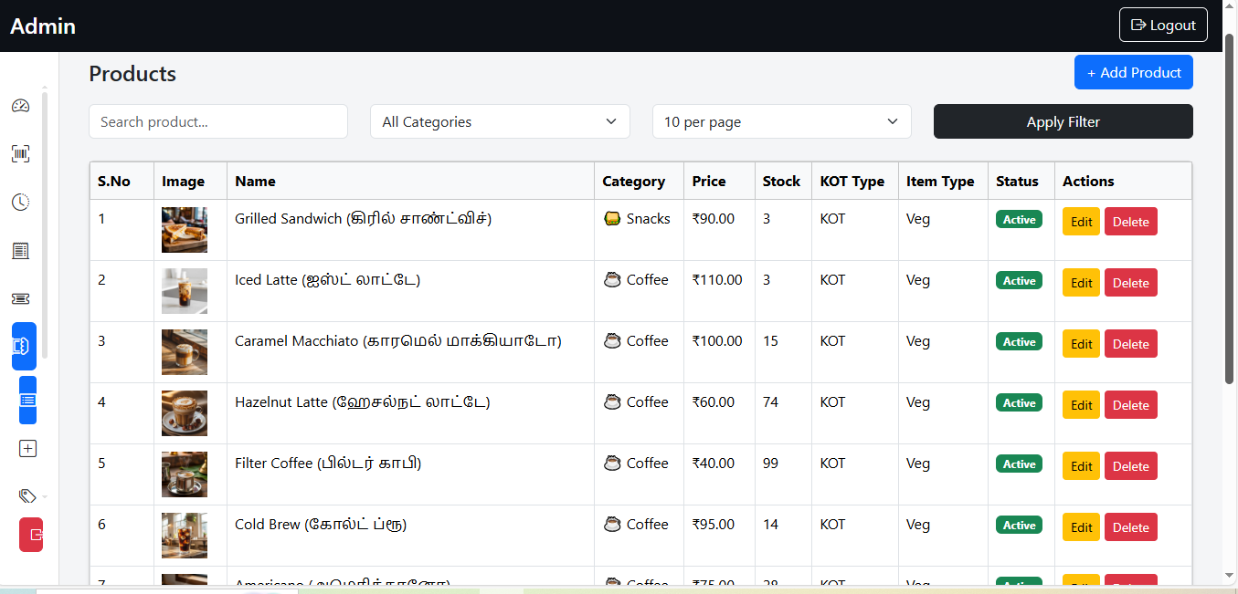Click the barcode scanner sidebar icon
This screenshot has height=594, width=1238.
click(21, 154)
